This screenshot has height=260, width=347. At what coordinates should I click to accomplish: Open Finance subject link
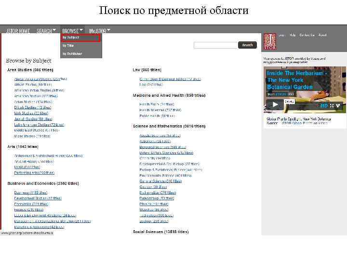[29, 209]
